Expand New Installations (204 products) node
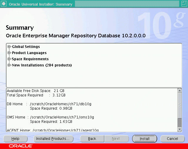This screenshot has height=149, width=188. click(9, 65)
